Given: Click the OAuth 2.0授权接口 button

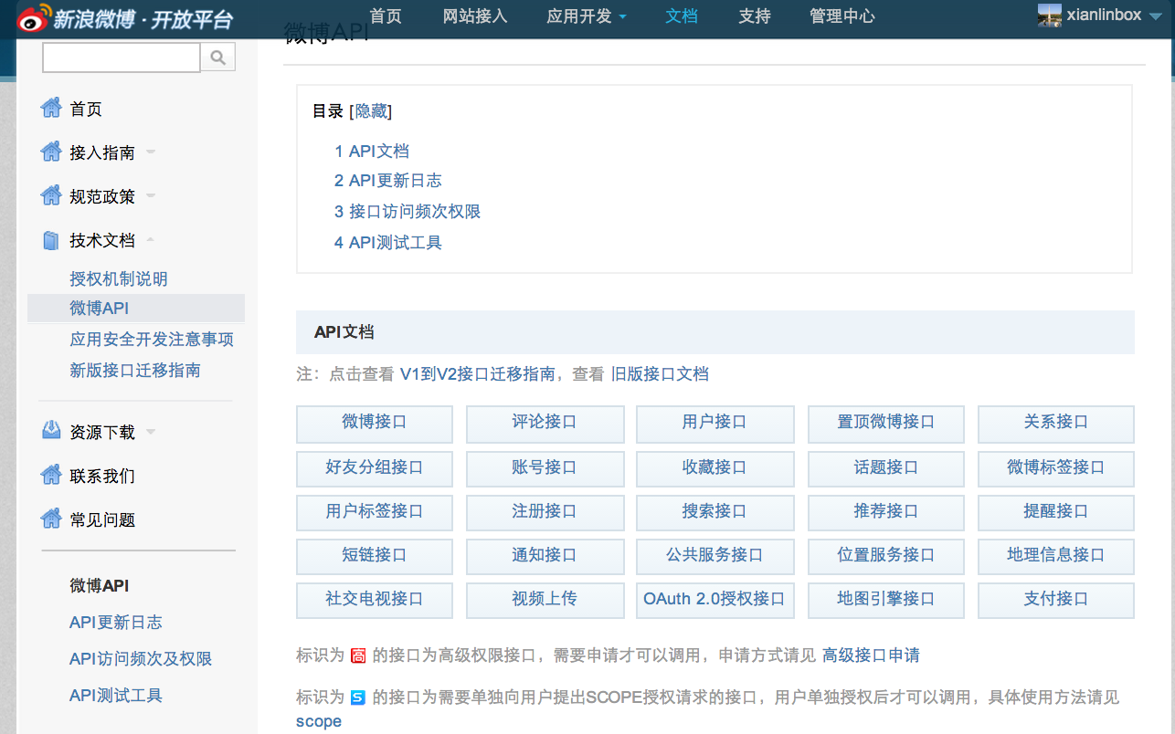Looking at the screenshot, I should 715,601.
